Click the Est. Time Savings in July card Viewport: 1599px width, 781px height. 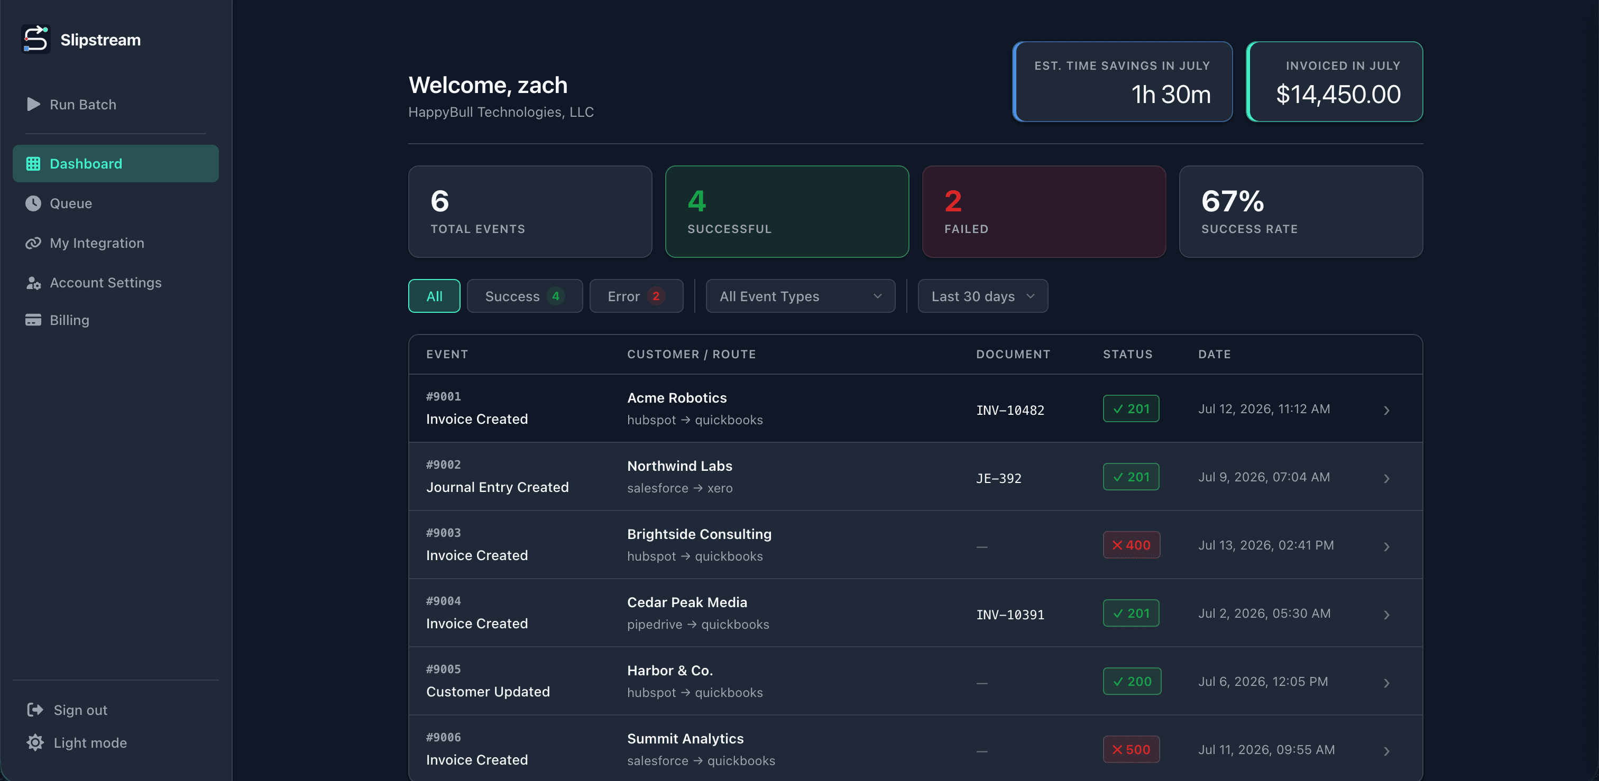[x=1122, y=82]
